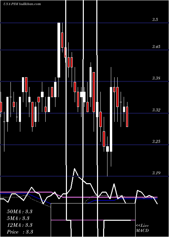Click the Price : 3.3 readout
The image size is (169, 237).
[x=20, y=232]
